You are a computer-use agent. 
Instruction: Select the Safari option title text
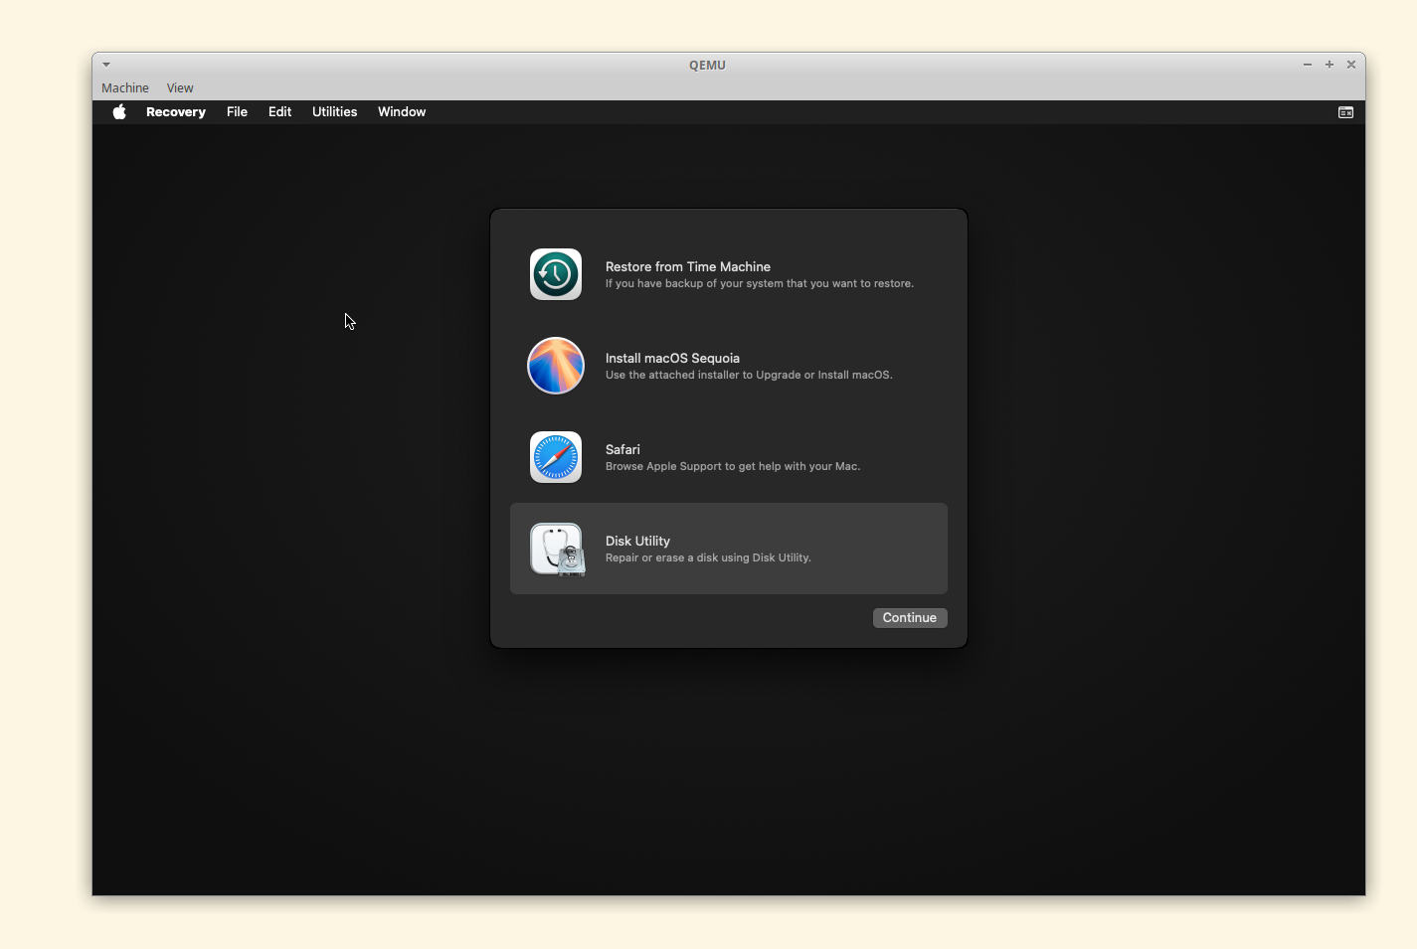point(622,449)
